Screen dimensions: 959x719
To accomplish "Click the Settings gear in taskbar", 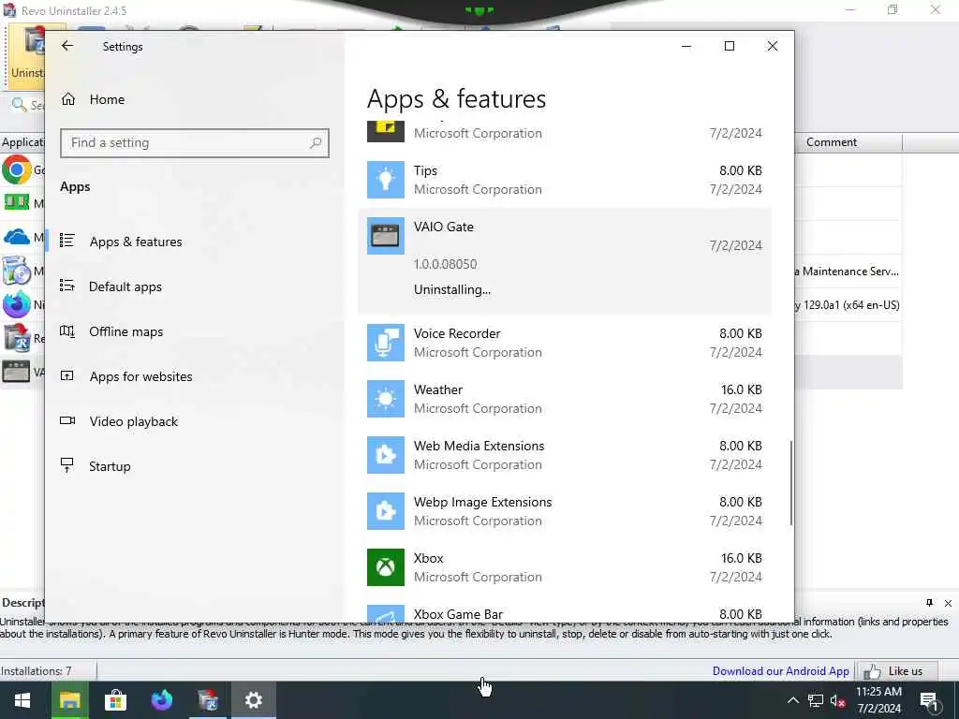I will (253, 700).
